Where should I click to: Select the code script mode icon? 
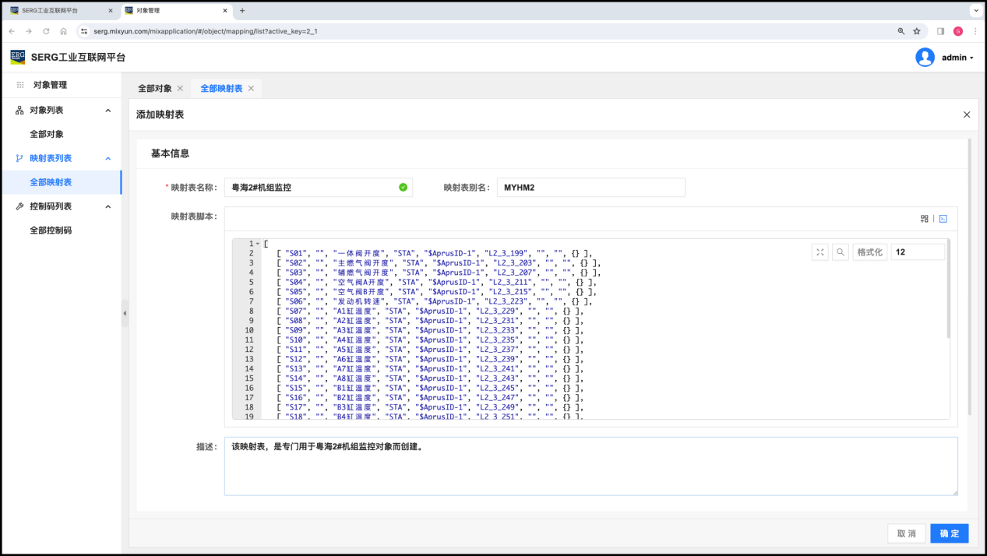pyautogui.click(x=943, y=219)
